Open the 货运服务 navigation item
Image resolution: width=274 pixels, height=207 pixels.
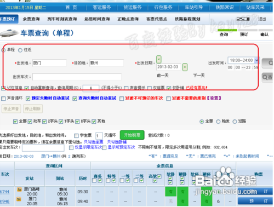(x=133, y=8)
